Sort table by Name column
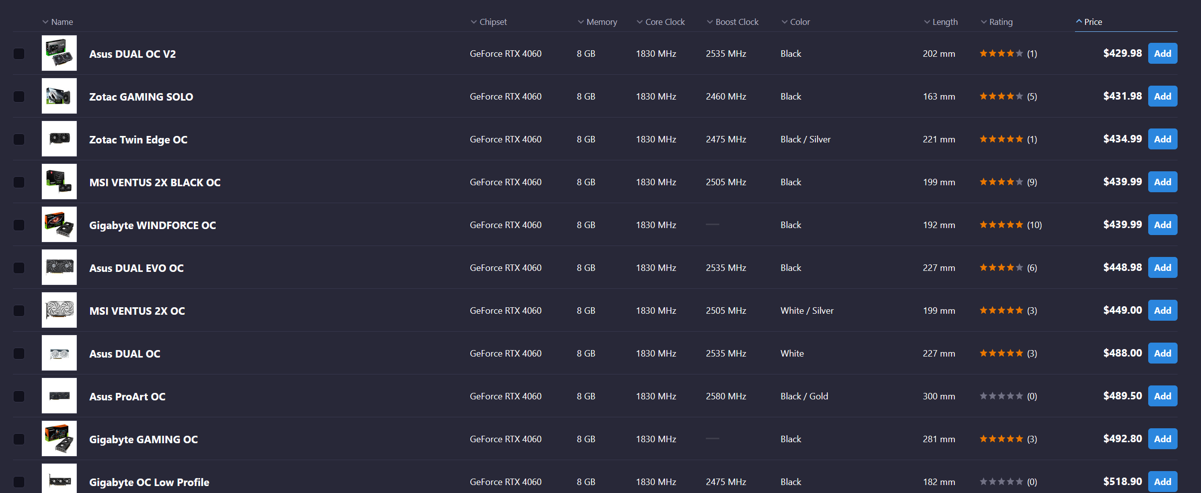Viewport: 1201px width, 493px height. (x=58, y=22)
